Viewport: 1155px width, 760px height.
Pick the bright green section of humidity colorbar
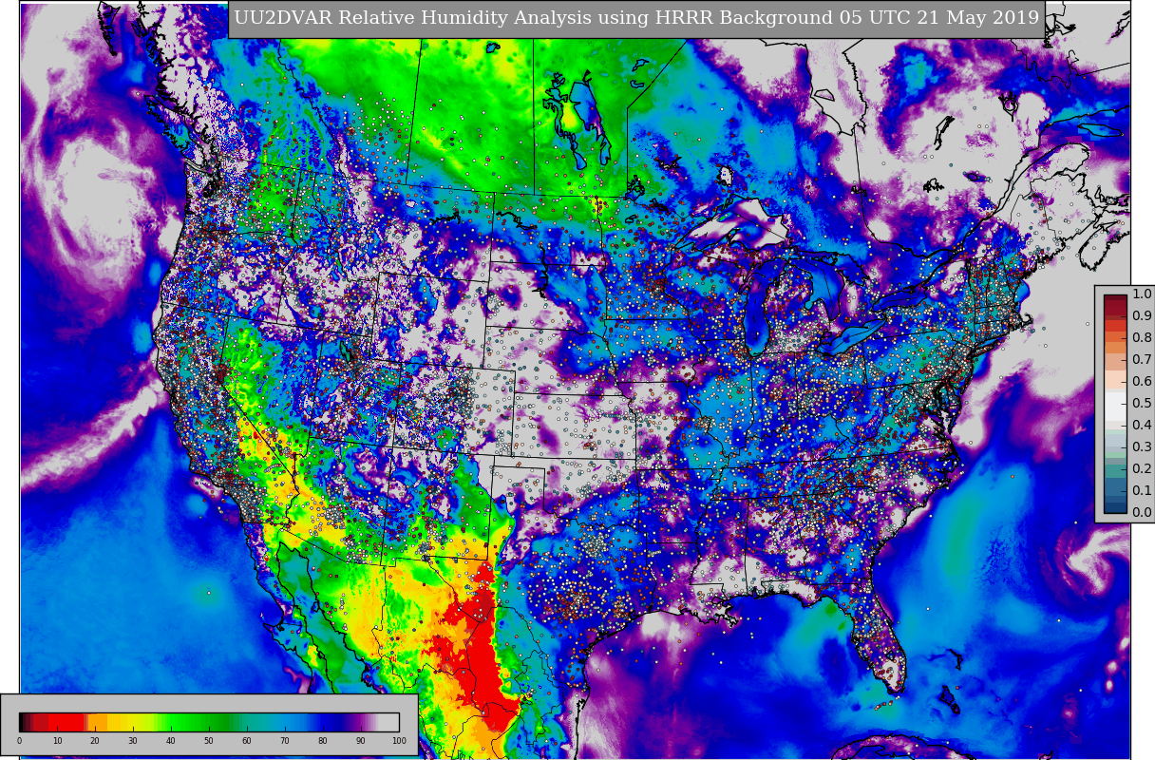pos(176,721)
